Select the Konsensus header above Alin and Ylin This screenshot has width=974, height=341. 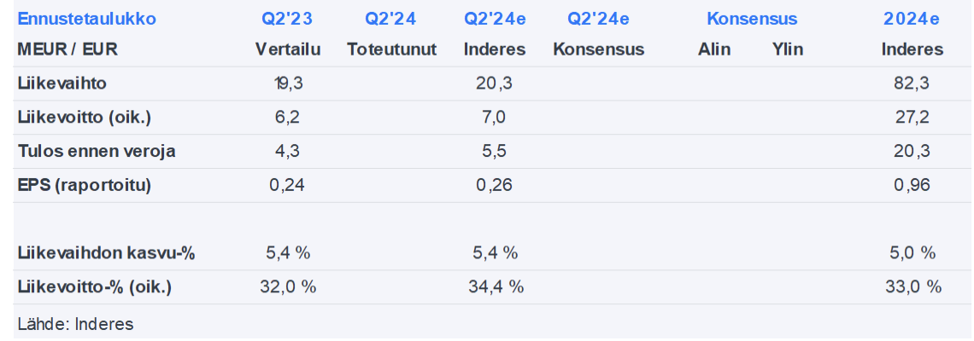tap(752, 19)
